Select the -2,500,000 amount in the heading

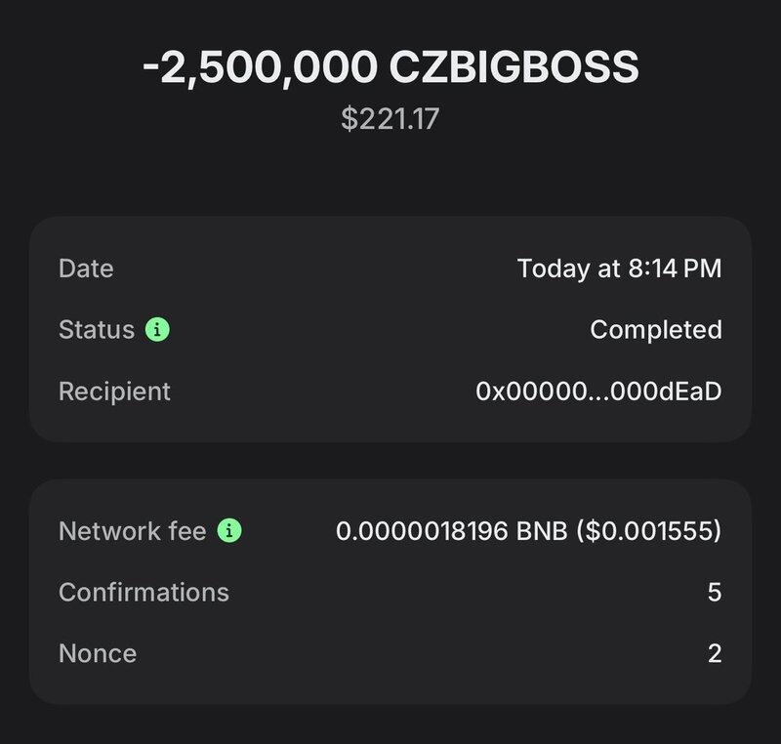click(x=260, y=68)
